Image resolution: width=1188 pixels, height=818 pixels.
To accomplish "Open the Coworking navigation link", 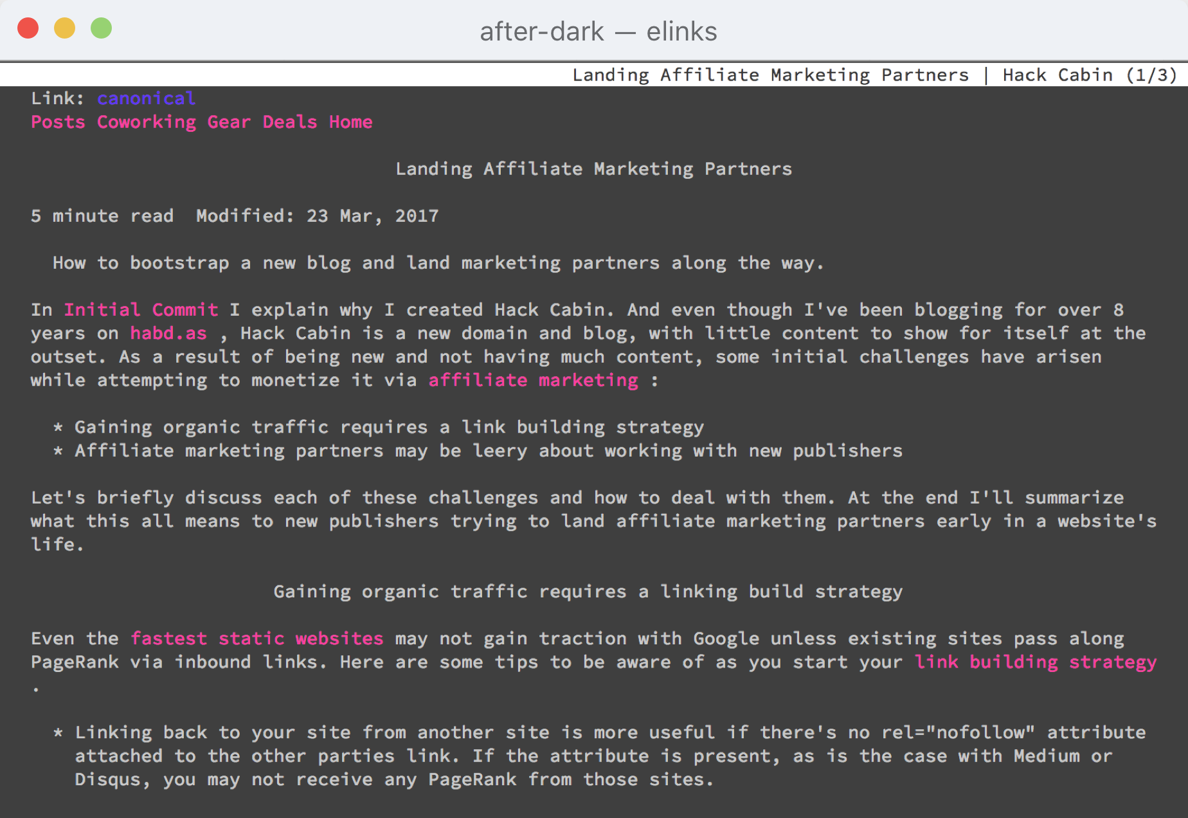I will (147, 122).
